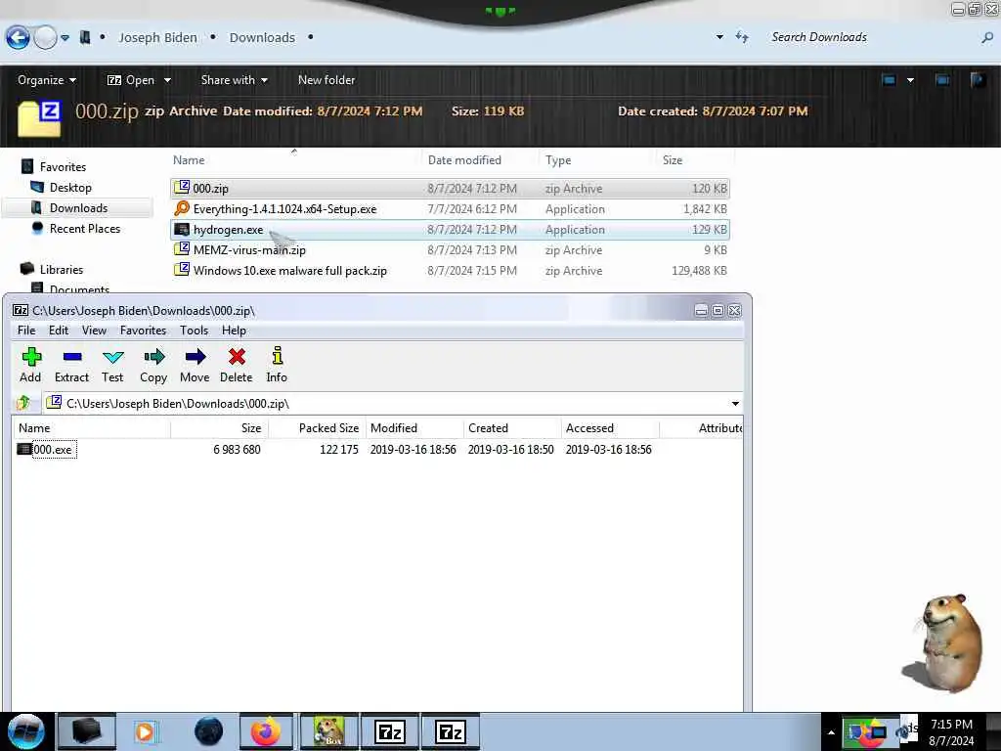Click Downloads in the address breadcrumb
The image size is (1001, 751).
click(x=262, y=38)
